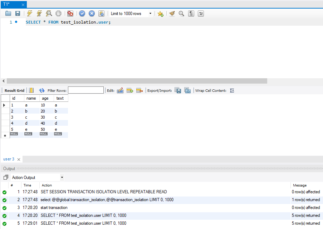Toggle invisible characters paragraph icon
Viewport: 323px width, 229px height.
point(191,14)
